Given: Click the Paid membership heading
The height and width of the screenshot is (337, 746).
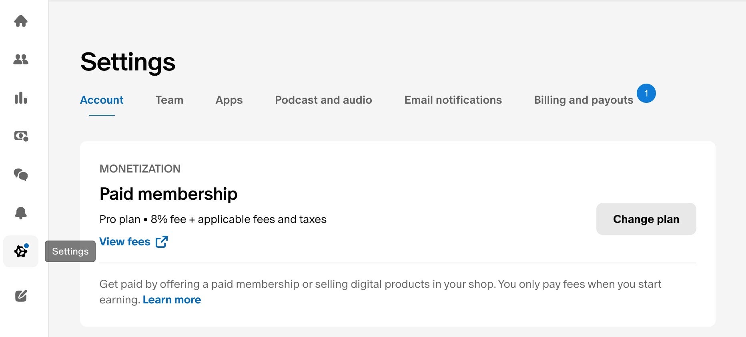Looking at the screenshot, I should (x=168, y=194).
